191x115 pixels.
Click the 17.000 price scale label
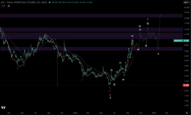point(187,23)
